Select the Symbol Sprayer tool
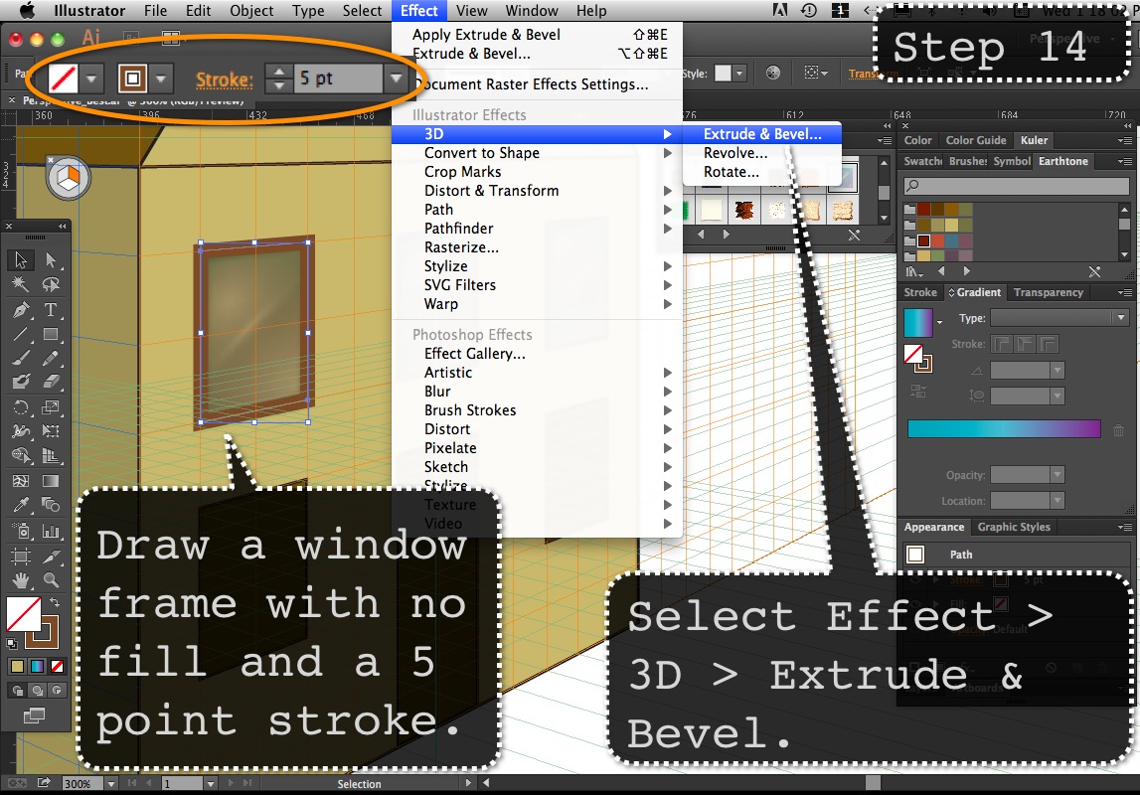Viewport: 1140px width, 795px height. 20,532
